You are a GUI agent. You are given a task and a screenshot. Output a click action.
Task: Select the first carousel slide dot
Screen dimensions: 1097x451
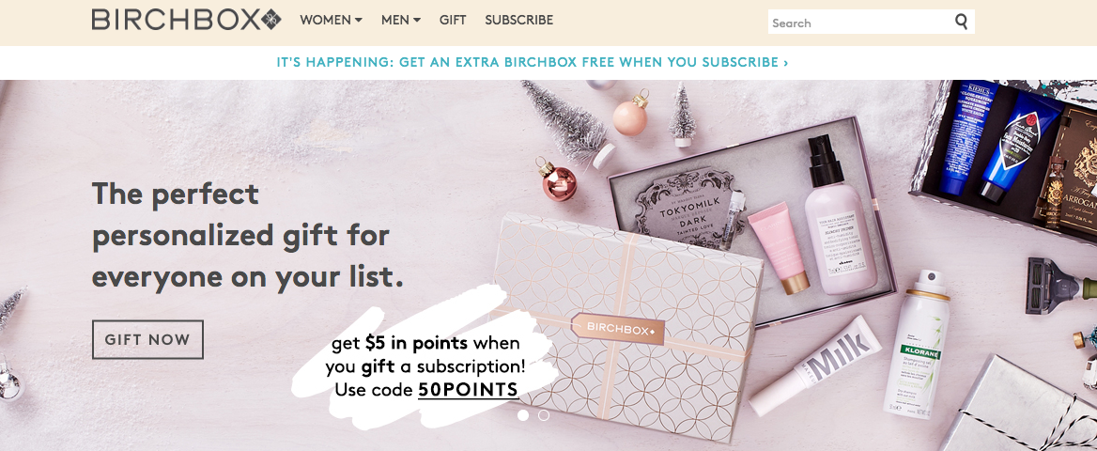point(522,415)
